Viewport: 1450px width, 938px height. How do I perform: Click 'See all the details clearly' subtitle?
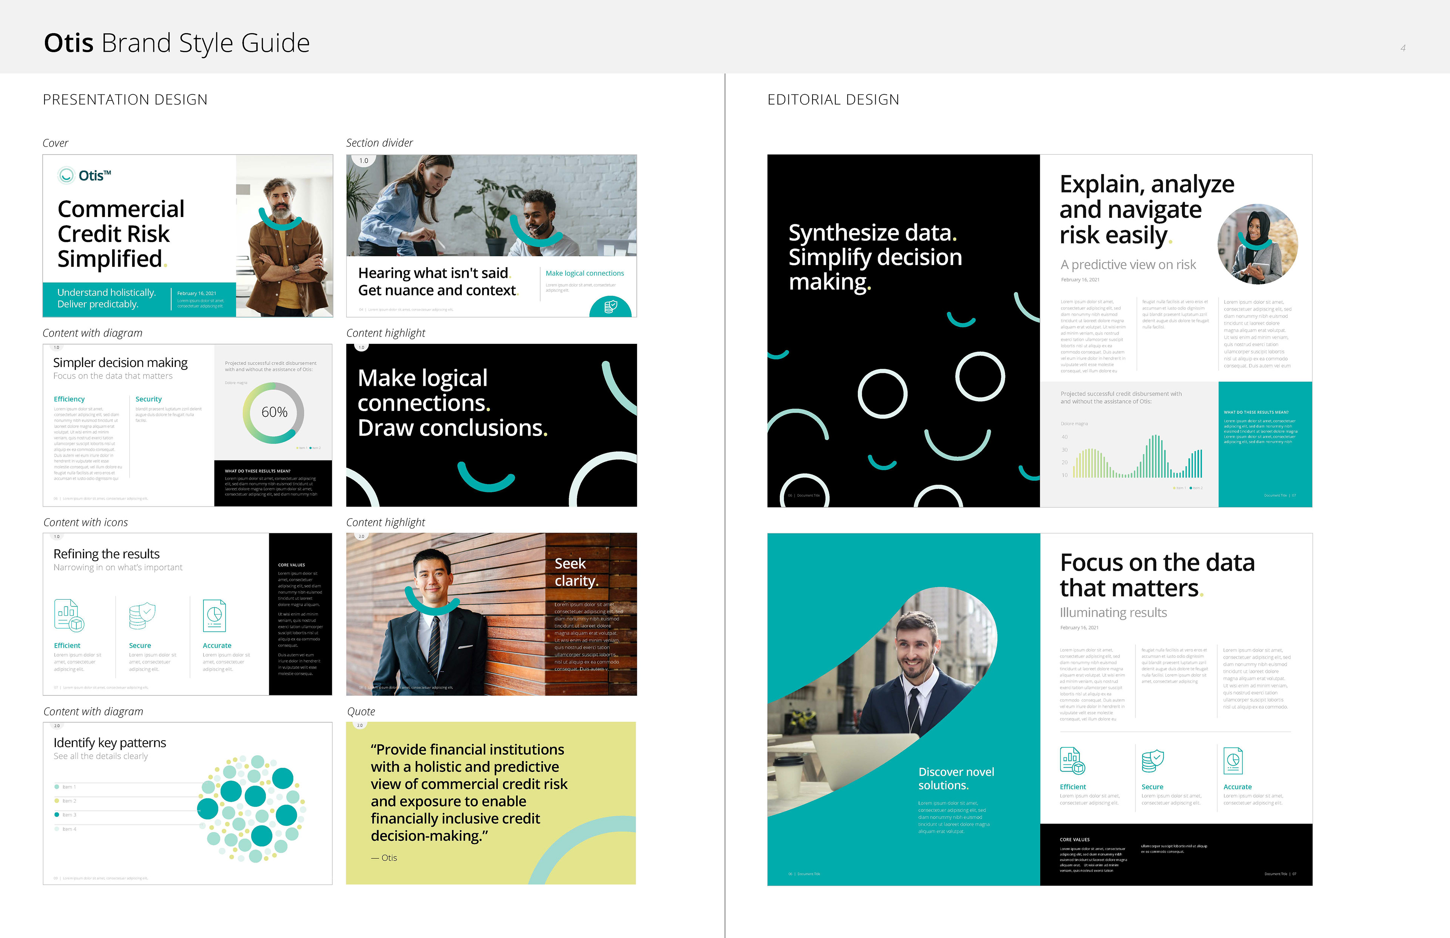coord(100,756)
